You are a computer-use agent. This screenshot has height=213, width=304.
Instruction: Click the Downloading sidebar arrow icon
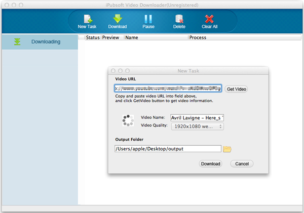coord(17,41)
